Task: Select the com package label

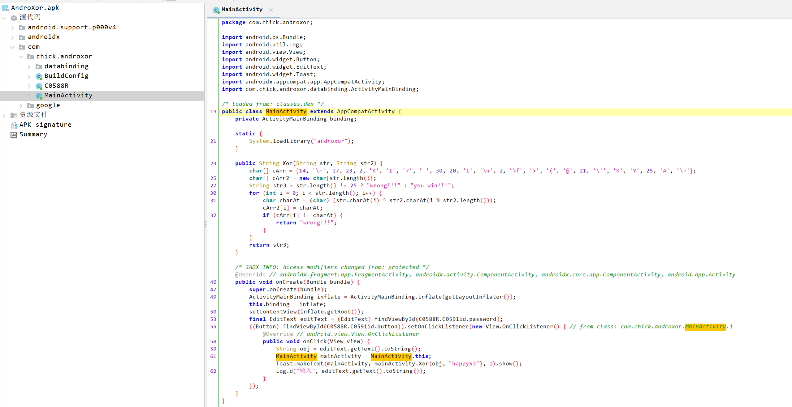Action: pos(34,47)
